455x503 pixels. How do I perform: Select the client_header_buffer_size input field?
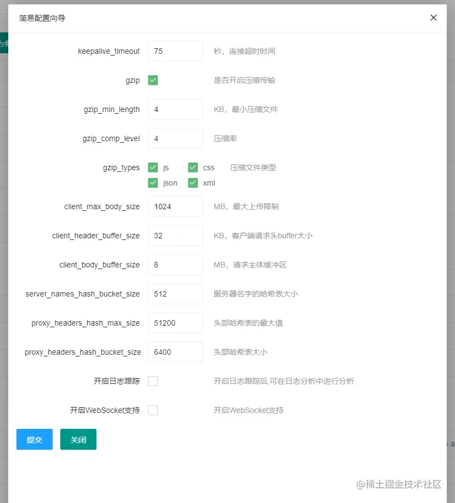click(x=175, y=235)
